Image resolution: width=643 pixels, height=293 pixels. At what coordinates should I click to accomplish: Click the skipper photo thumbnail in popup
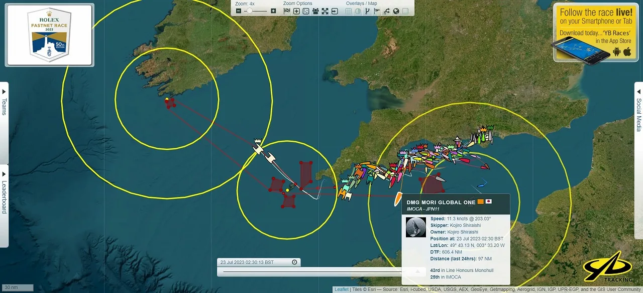416,227
